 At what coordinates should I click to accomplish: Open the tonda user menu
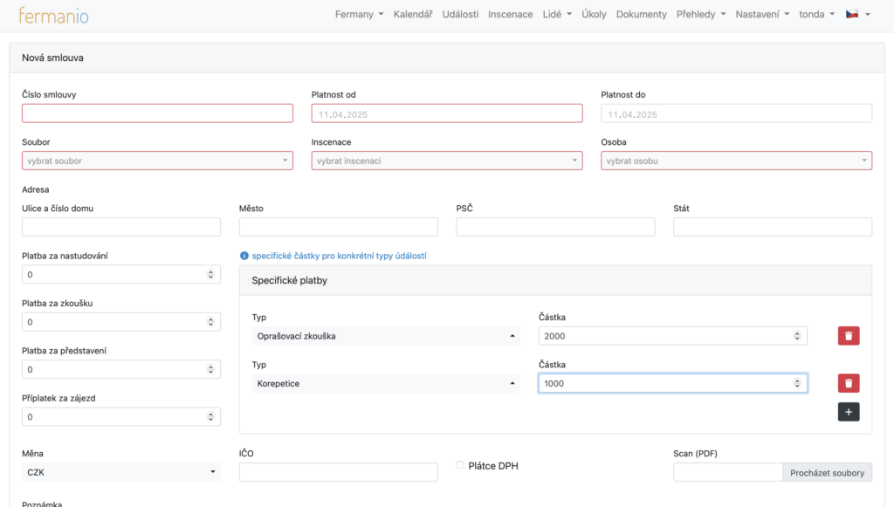tap(816, 14)
